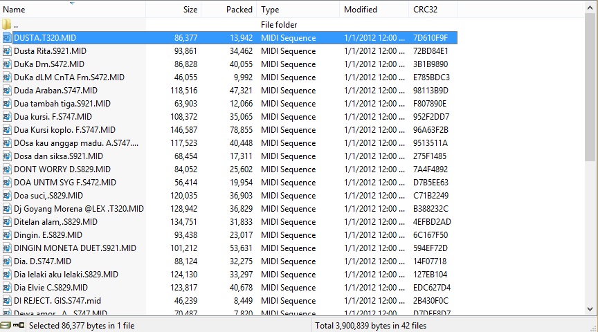Click the icon of Dosa dan siksa.S921.MID
This screenshot has height=332, width=598.
tap(7, 156)
